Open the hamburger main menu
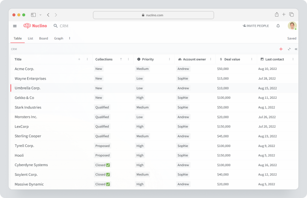This screenshot has width=307, height=198. point(15,26)
